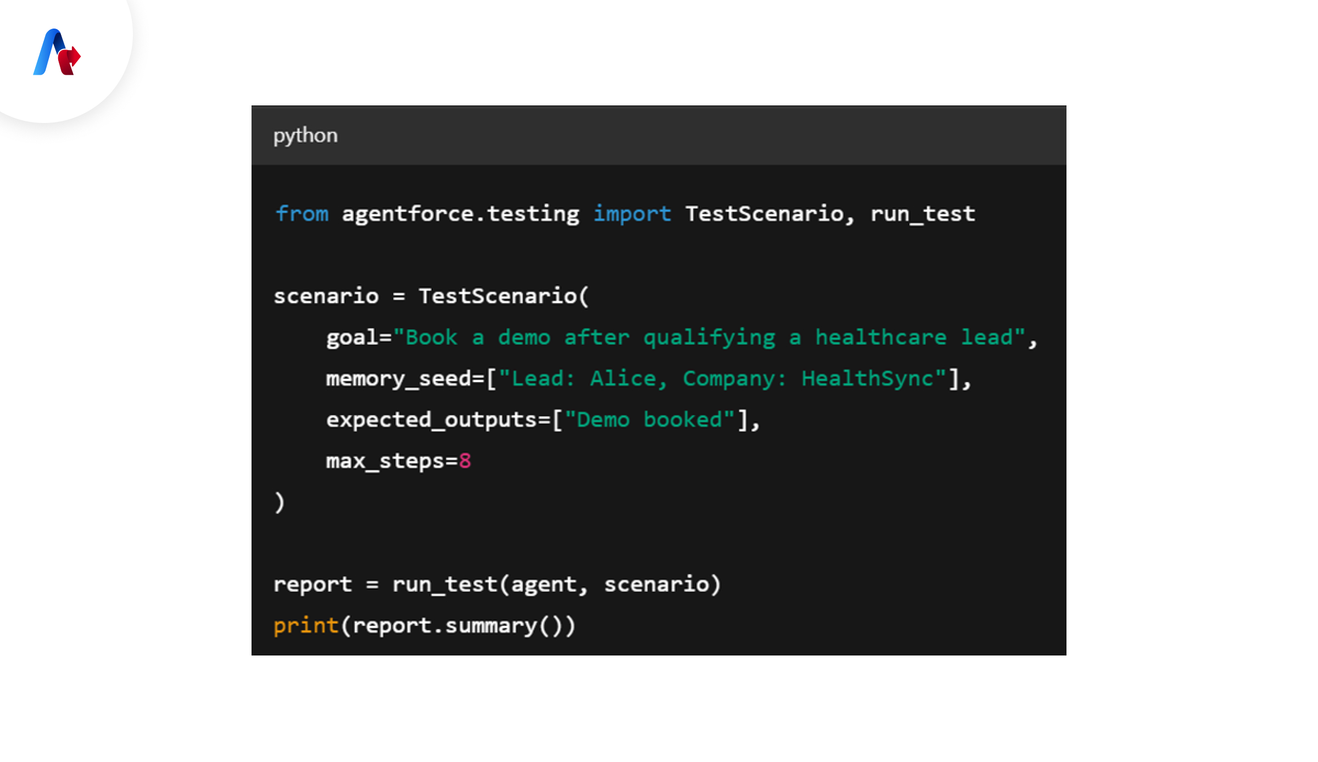Viewport: 1318px width, 762px height.
Task: Click the 'memory_seed=' parameter name
Action: pos(405,379)
